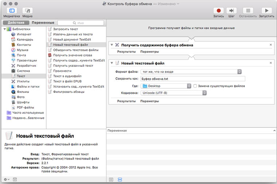Open the gear action menu
277x184 pixels.
[7, 179]
